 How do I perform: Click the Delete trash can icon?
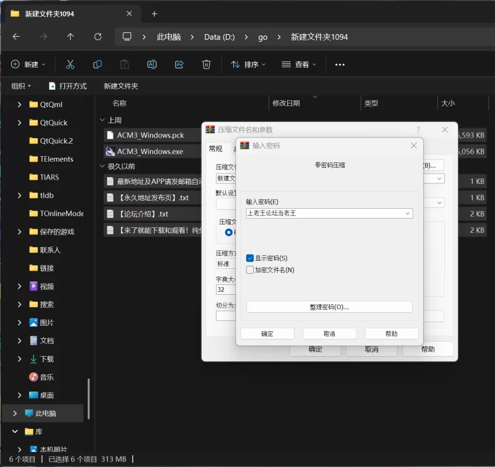coord(206,64)
